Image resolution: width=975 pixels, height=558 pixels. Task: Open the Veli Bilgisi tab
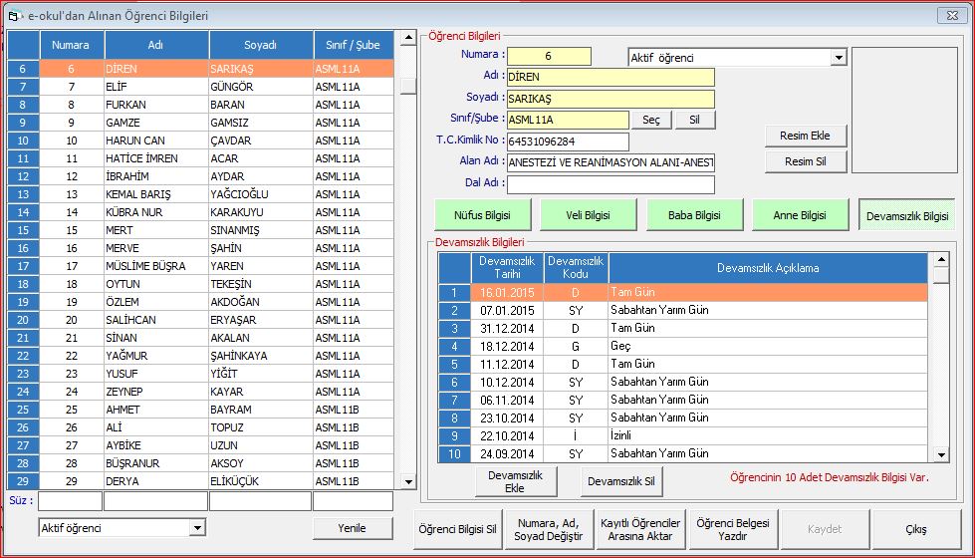tap(588, 214)
